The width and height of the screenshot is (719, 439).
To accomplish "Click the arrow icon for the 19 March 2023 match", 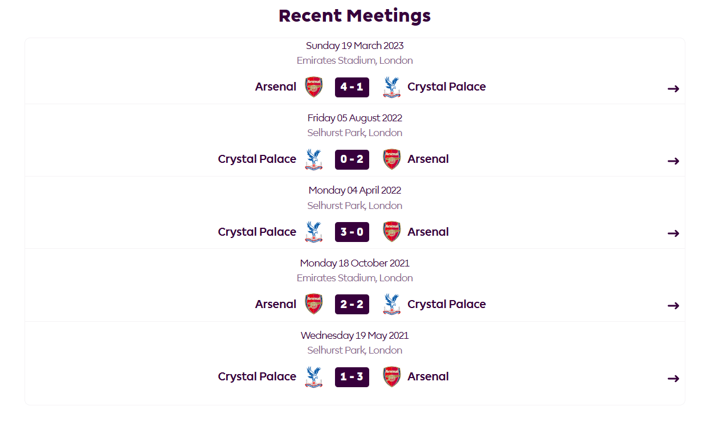I will tap(673, 88).
